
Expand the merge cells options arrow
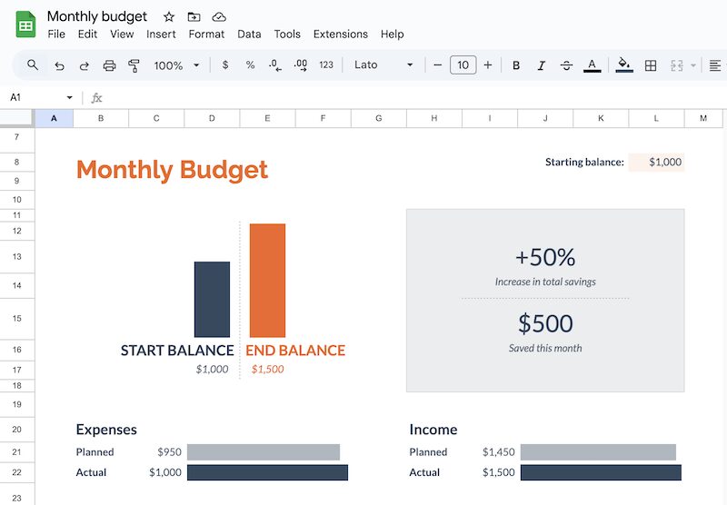693,65
